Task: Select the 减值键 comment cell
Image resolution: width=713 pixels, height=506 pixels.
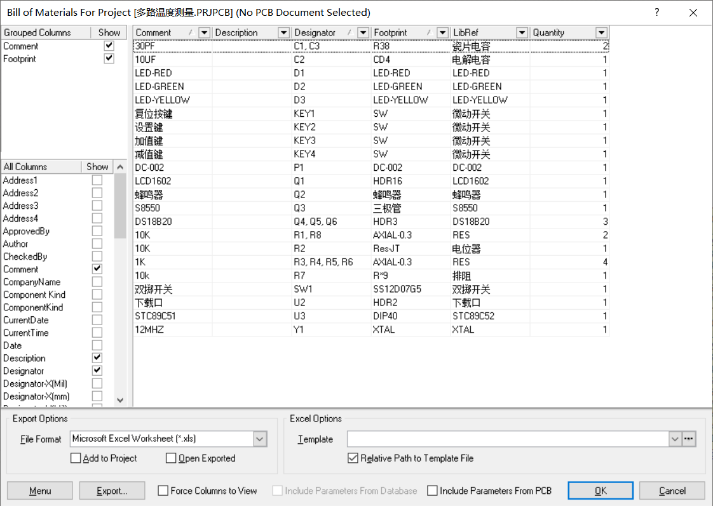Action: click(172, 154)
